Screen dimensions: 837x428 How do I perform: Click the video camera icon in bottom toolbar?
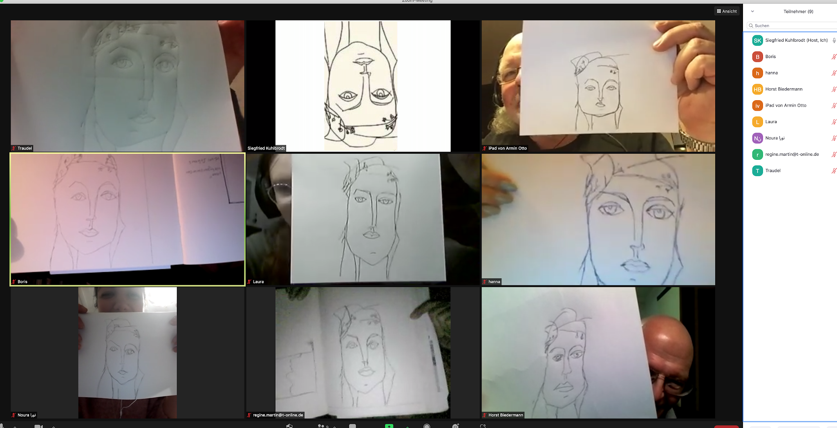click(x=38, y=426)
